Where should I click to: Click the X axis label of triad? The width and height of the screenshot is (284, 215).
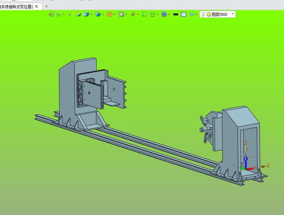tap(268, 166)
